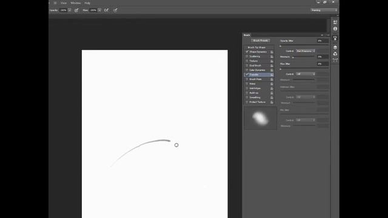
Task: Click the Opacity Jitter Minimum slider
Action: (x=304, y=57)
